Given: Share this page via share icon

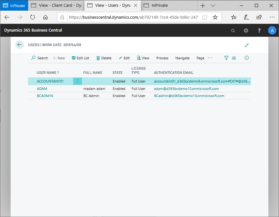Looking at the screenshot, I should point(259,17).
